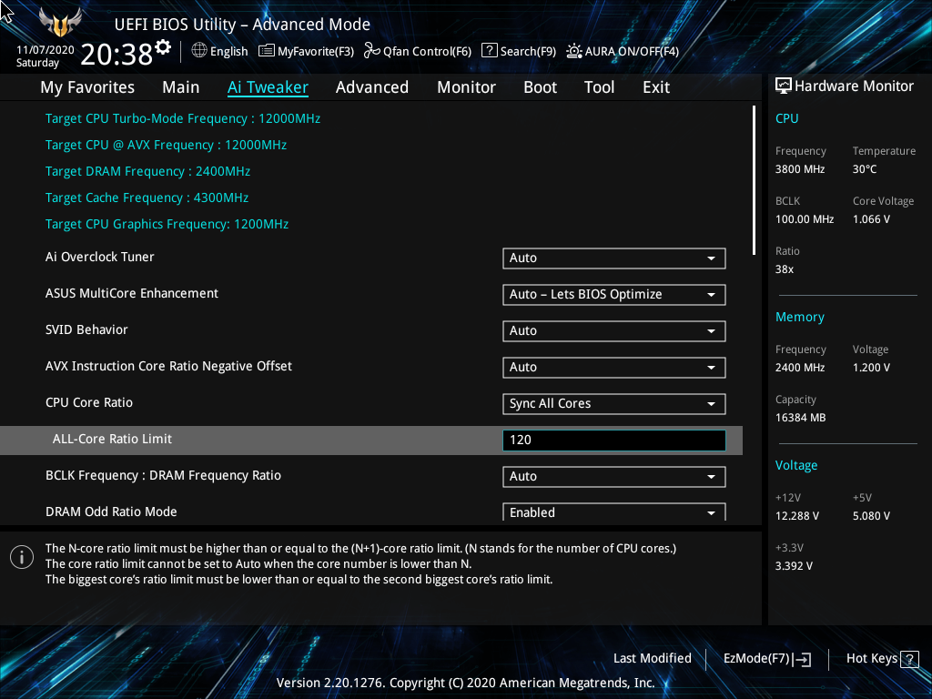Click Target CPU Turbo-Mode Frequency text
Image resolution: width=932 pixels, height=699 pixels.
pos(183,118)
